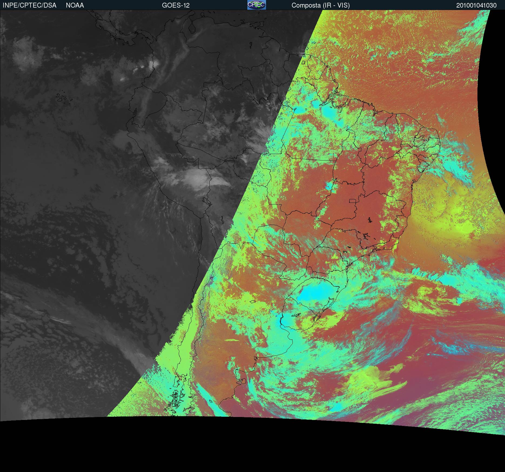The width and height of the screenshot is (505, 472).
Task: Select the INPE/CPTEC/DSA header text
Action: pyautogui.click(x=29, y=5)
